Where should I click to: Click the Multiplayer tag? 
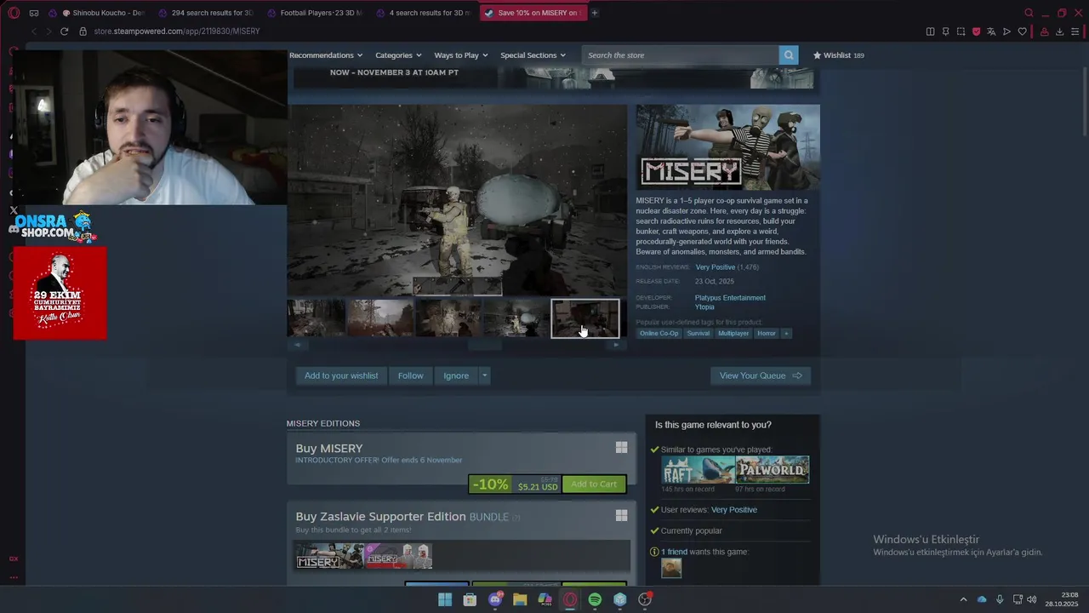(x=733, y=334)
